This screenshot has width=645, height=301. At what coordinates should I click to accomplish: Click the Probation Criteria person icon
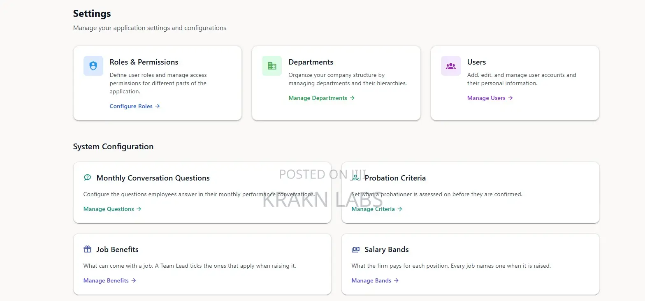355,178
